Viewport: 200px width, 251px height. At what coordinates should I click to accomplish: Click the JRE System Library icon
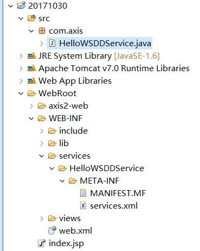31,56
